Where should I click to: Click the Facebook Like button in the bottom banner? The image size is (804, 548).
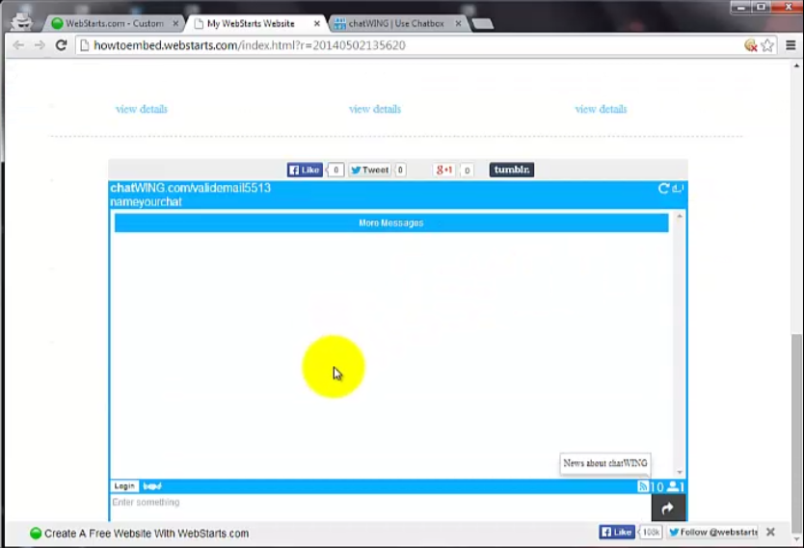tap(617, 533)
